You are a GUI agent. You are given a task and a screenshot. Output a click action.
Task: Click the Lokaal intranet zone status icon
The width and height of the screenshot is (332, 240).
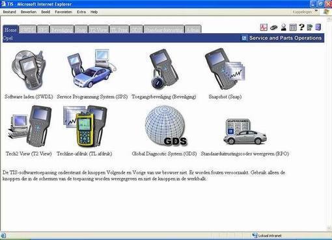point(255,235)
